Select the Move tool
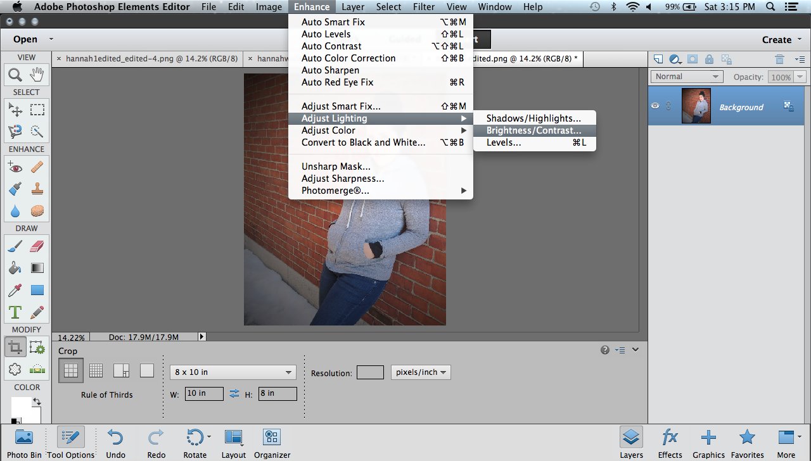The image size is (811, 461). pyautogui.click(x=15, y=110)
